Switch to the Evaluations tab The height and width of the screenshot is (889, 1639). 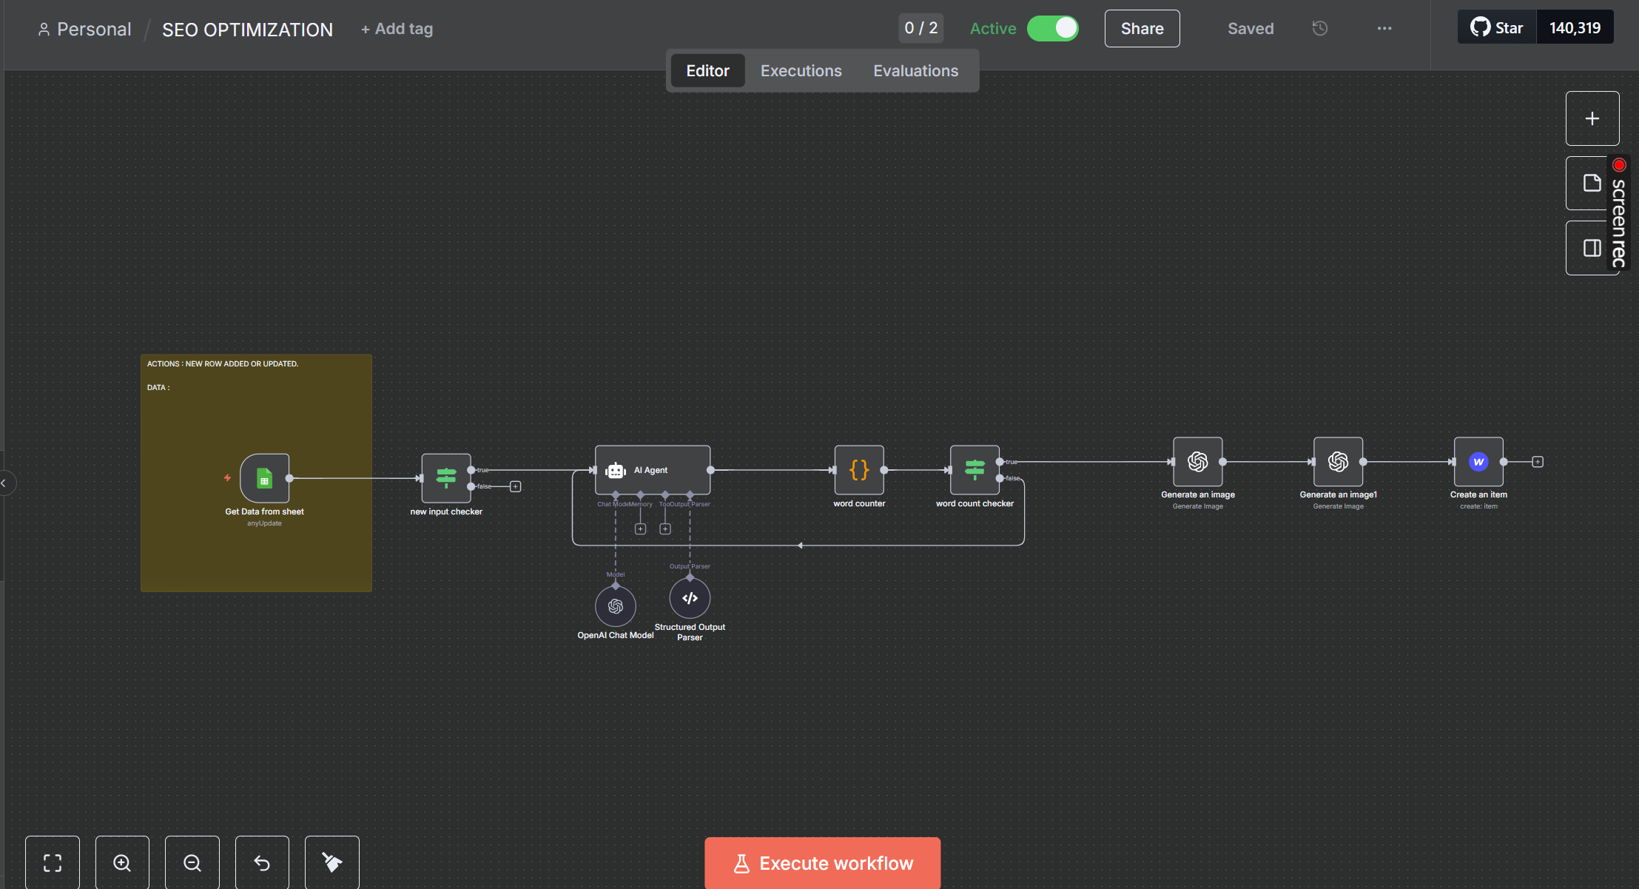click(915, 71)
